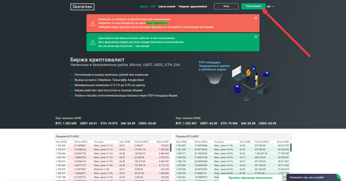Open Центр знаний in the header
Screen dimensions: 346x181
[167, 6]
